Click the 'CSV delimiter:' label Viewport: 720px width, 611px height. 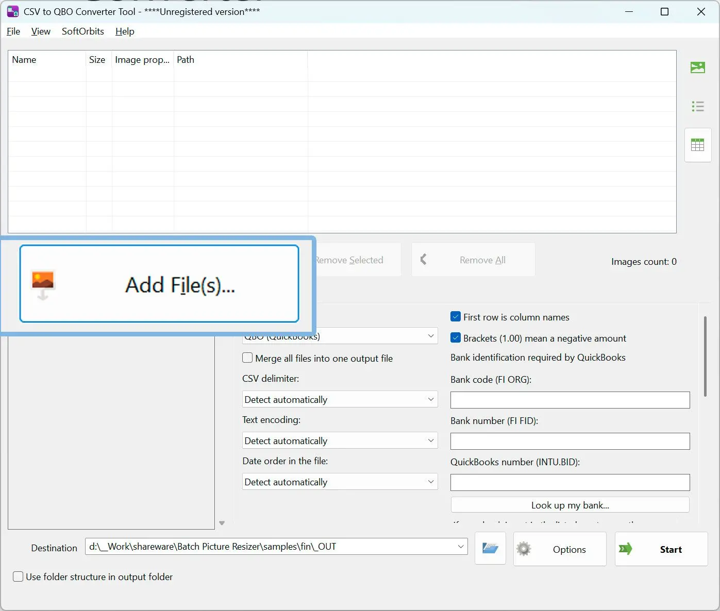pos(271,379)
